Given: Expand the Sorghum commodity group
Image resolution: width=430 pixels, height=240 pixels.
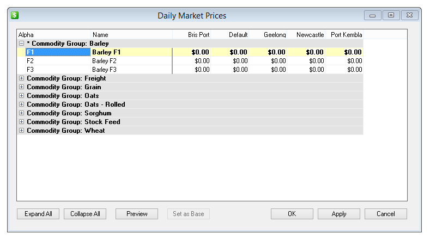Looking at the screenshot, I should (21, 113).
